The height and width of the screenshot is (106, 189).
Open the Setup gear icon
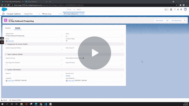(178, 9)
